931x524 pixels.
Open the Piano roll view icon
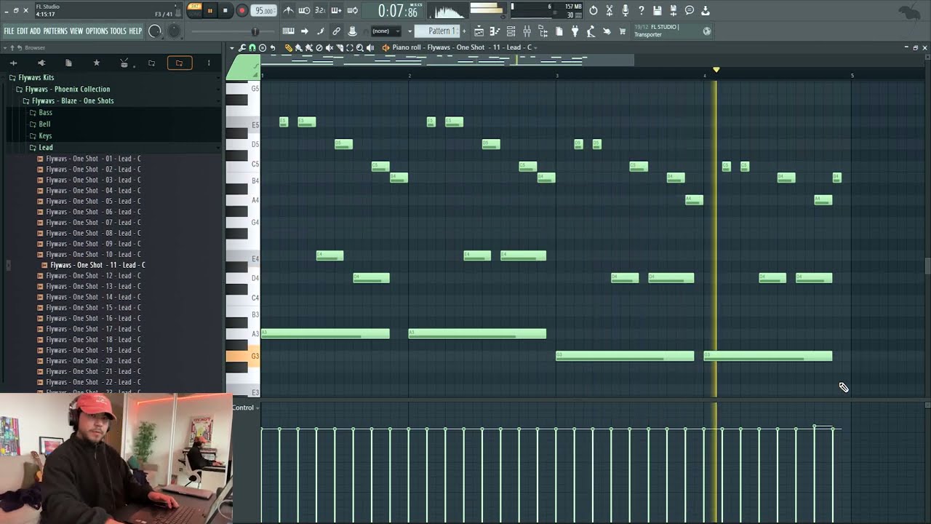pos(495,31)
